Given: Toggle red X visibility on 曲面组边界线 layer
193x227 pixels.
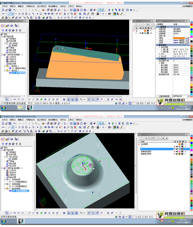Looking at the screenshot, I should [x=175, y=154].
